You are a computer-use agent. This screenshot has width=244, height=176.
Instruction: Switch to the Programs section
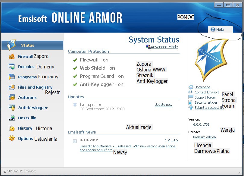click(27, 77)
